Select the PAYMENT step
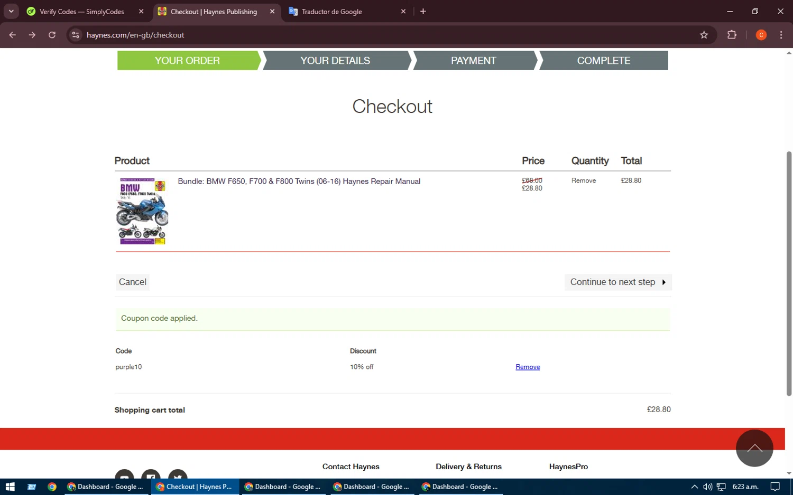Image resolution: width=793 pixels, height=495 pixels. pyautogui.click(x=474, y=61)
